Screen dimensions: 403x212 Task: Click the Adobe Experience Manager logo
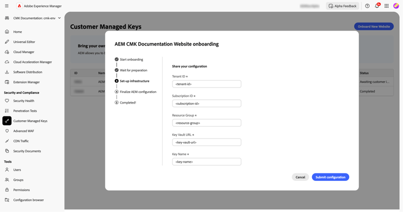pos(19,6)
